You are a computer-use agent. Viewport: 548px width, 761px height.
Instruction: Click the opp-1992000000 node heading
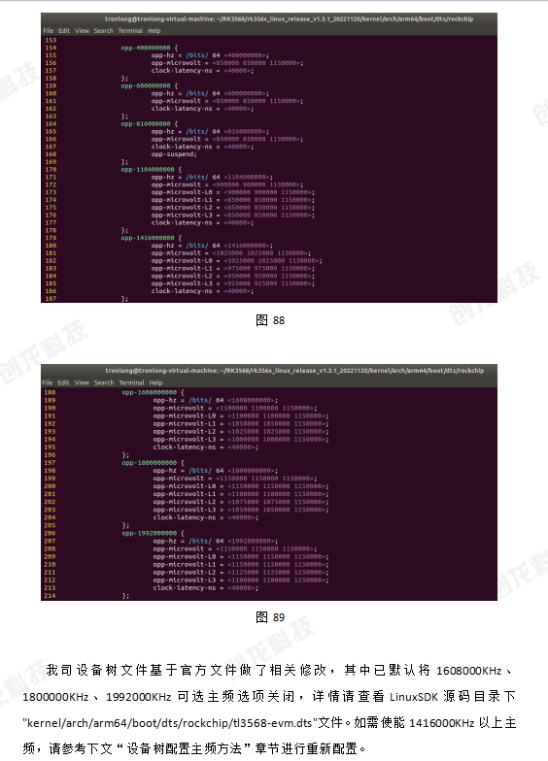(x=154, y=533)
